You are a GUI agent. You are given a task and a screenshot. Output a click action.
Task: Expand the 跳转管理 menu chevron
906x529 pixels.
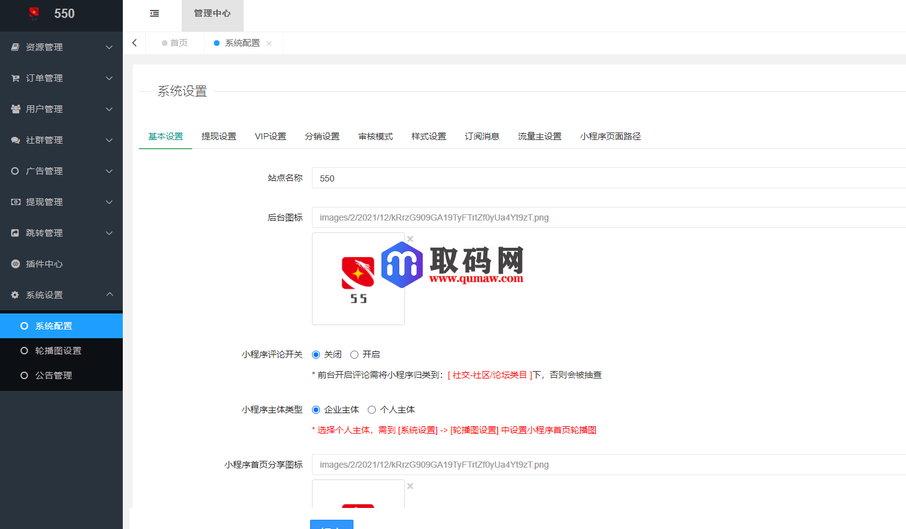pyautogui.click(x=109, y=233)
